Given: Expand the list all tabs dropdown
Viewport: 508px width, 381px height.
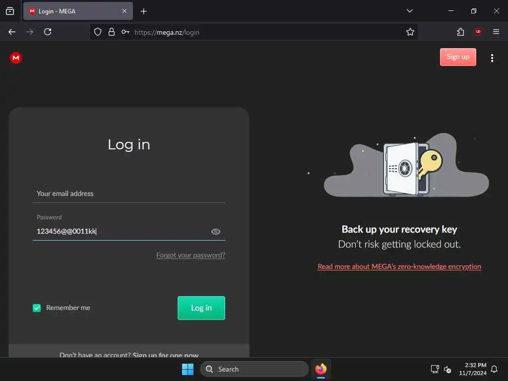Looking at the screenshot, I should click(x=409, y=11).
